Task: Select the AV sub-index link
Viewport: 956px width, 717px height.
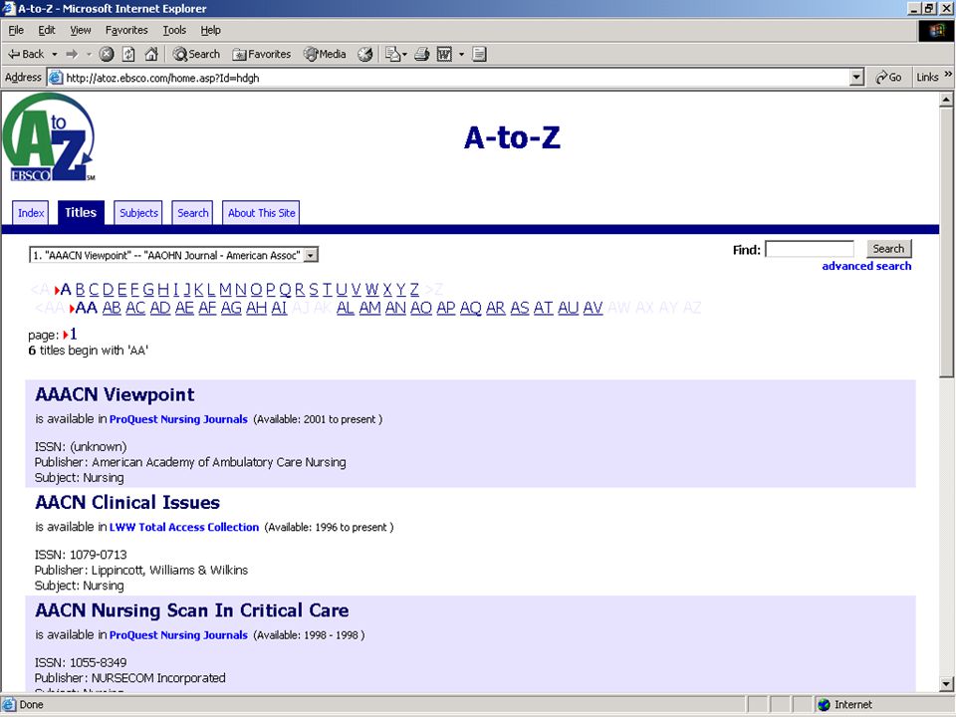Action: [593, 308]
